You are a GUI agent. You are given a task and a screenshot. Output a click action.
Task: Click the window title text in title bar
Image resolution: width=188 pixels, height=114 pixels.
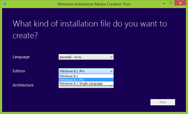click(94, 4)
